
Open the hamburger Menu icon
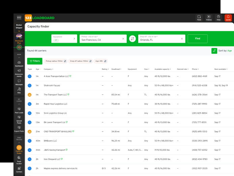pos(19,18)
